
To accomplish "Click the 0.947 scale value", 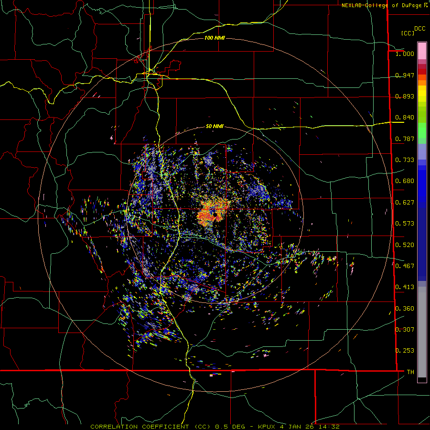I will click(405, 75).
